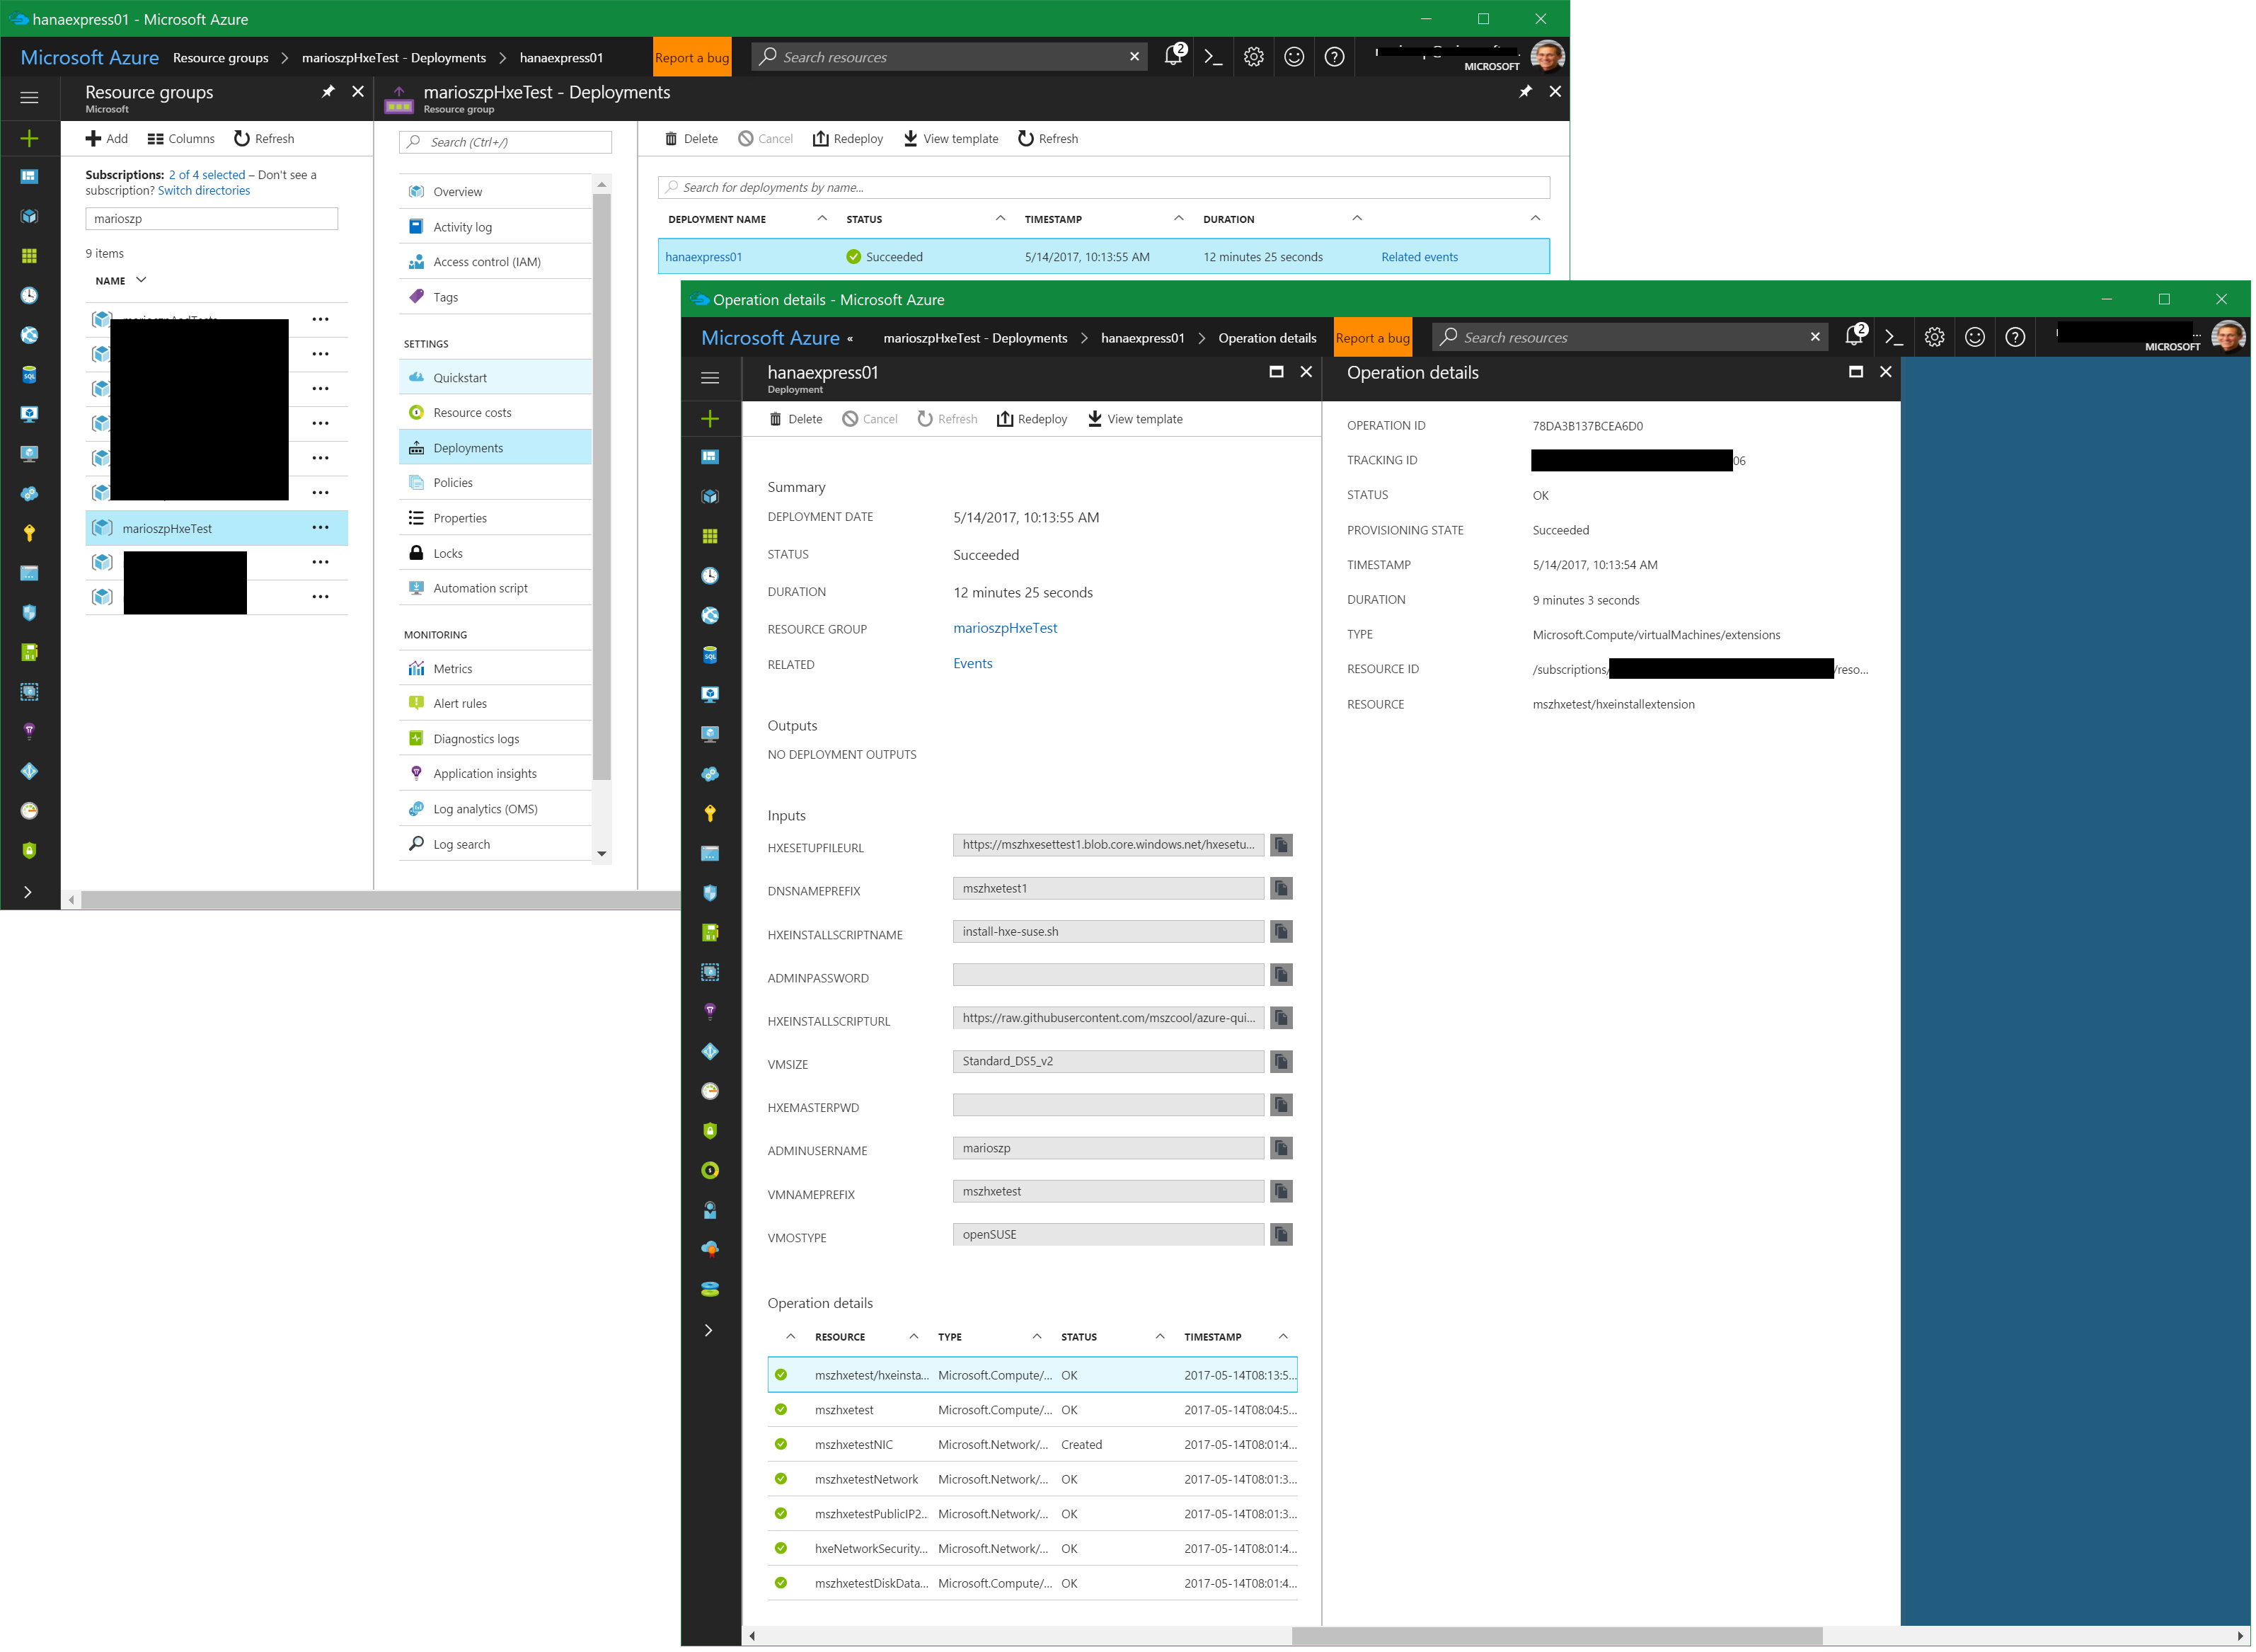This screenshot has height=1652, width=2256.
Task: Pin the Resource groups blade
Action: pos(328,92)
